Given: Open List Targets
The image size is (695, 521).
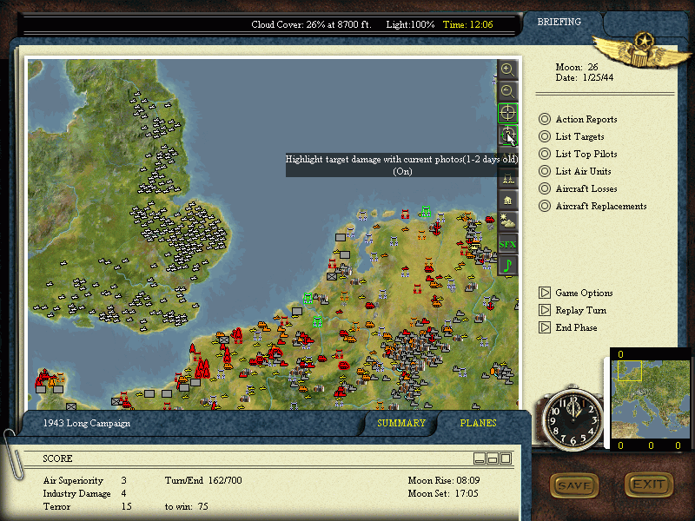Looking at the screenshot, I should pos(572,136).
